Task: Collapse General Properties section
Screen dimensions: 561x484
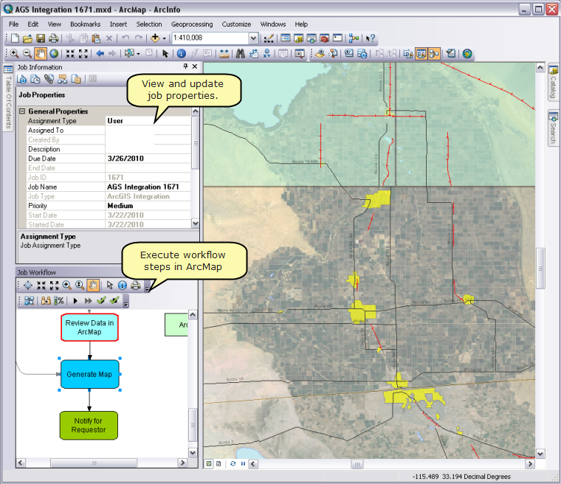Action: click(22, 111)
